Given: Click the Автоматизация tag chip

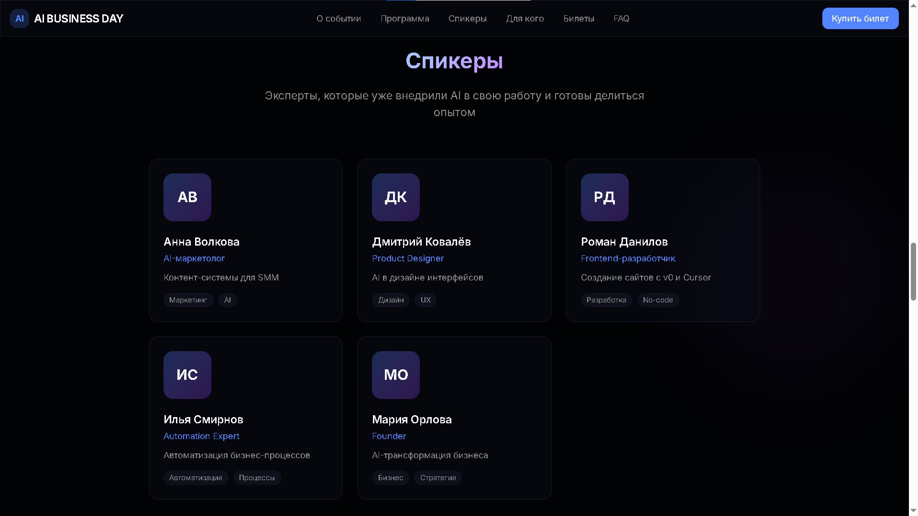Looking at the screenshot, I should point(196,478).
